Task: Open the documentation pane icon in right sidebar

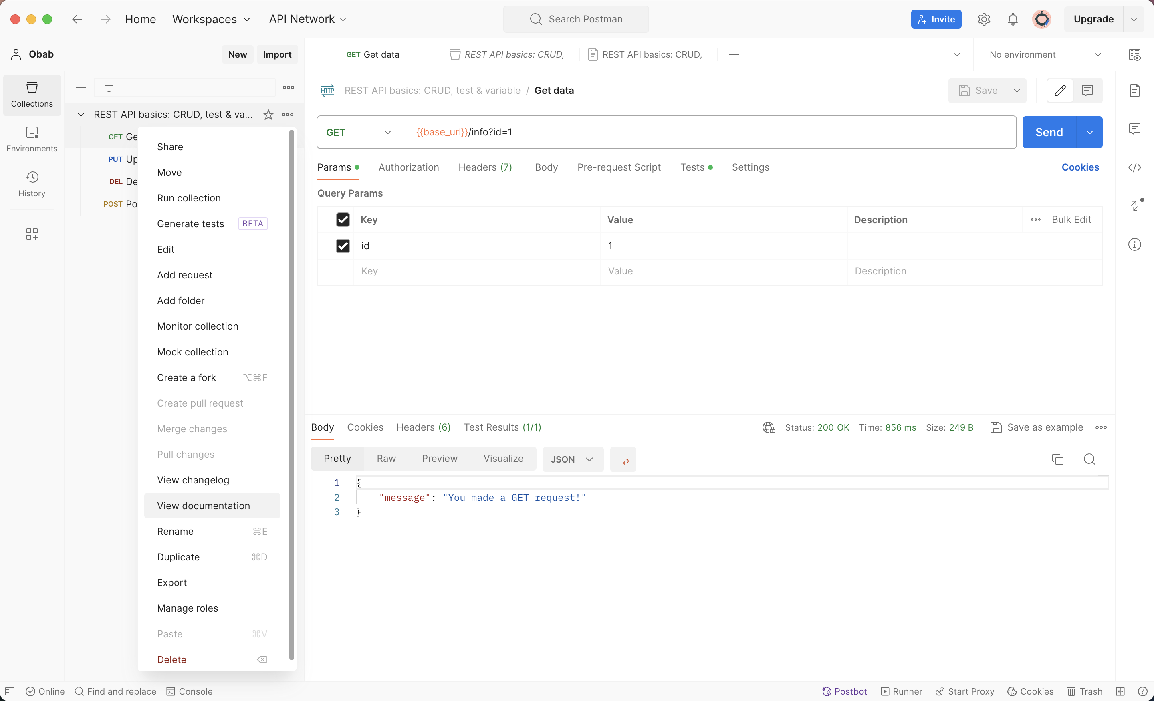Action: pyautogui.click(x=1135, y=91)
